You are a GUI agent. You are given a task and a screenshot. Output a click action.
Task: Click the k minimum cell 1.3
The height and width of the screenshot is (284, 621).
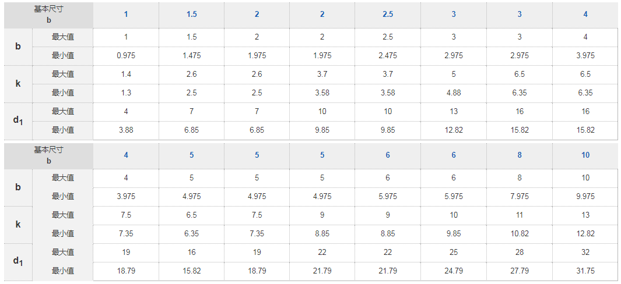tap(126, 93)
